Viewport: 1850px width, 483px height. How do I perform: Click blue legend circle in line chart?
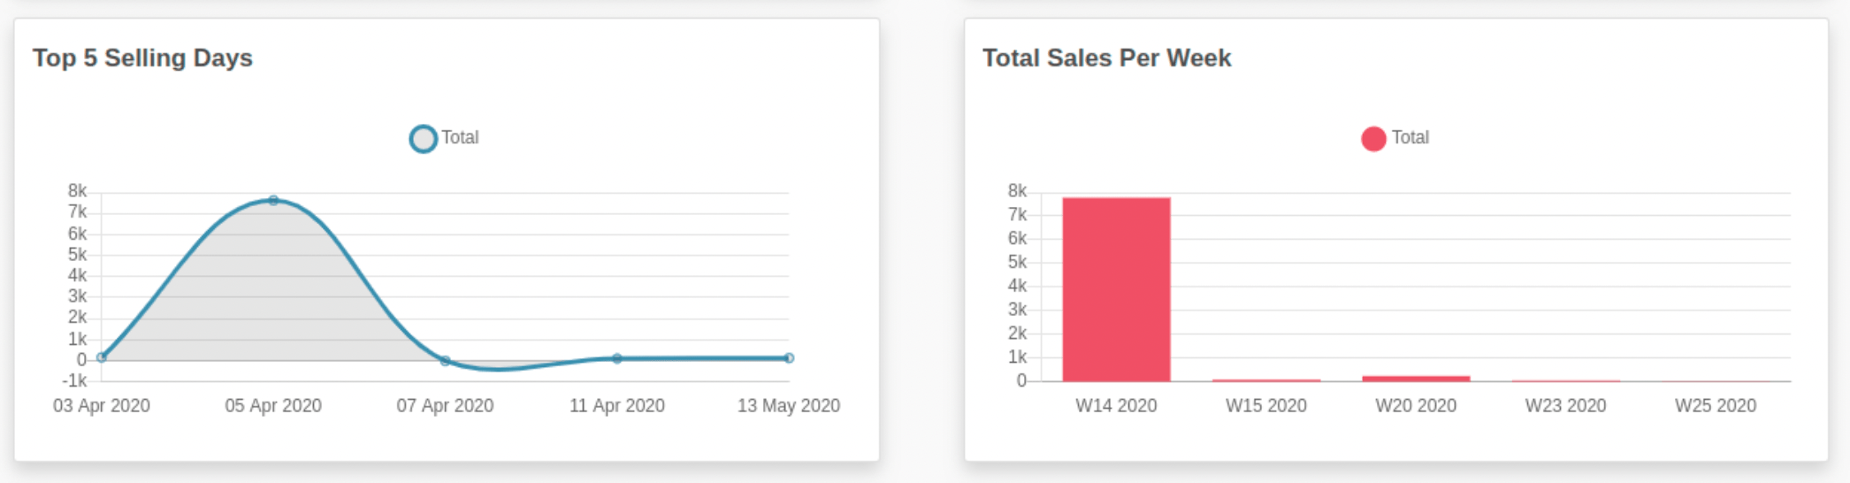424,139
